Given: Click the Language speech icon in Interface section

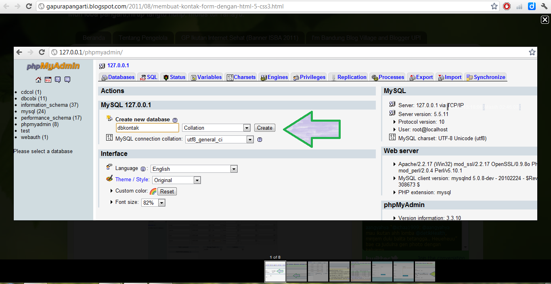Looking at the screenshot, I should 109,167.
